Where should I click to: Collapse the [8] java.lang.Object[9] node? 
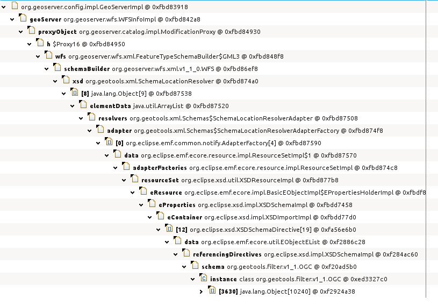coord(64,94)
